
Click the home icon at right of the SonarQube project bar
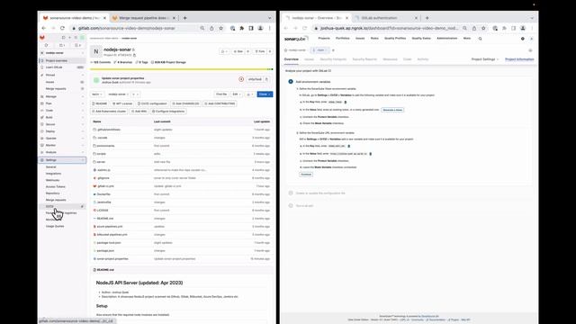click(x=530, y=50)
